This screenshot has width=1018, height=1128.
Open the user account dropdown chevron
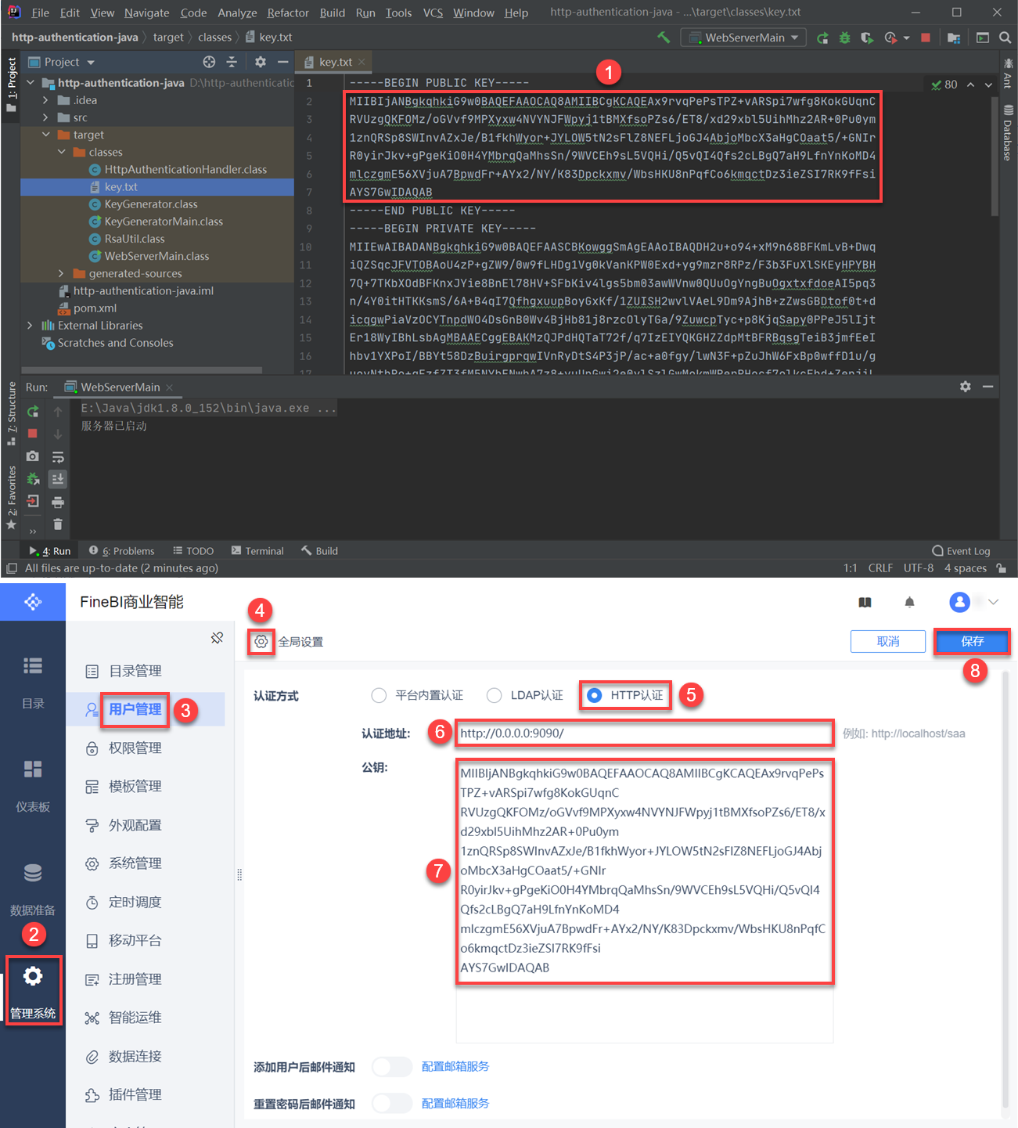tap(993, 602)
